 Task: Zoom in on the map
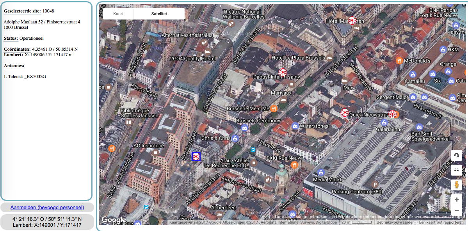coord(456,199)
